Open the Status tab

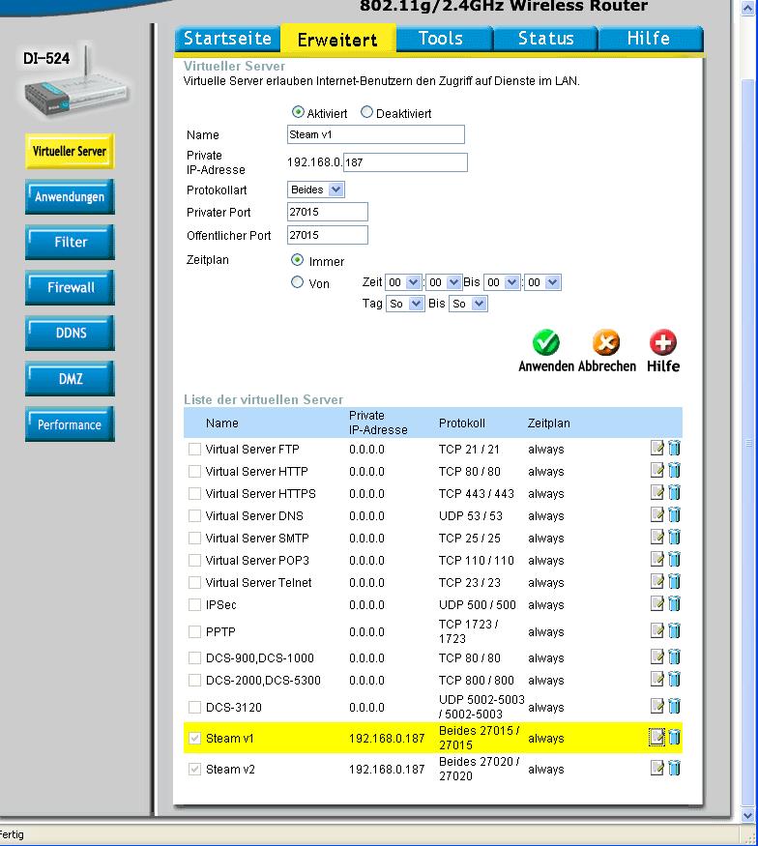[545, 39]
